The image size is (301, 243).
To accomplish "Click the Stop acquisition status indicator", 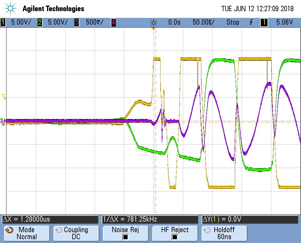I will tap(233, 22).
